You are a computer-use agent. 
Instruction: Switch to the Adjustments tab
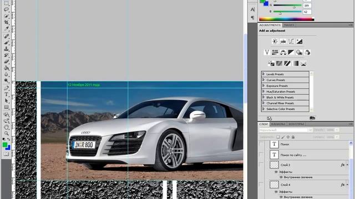pos(270,25)
